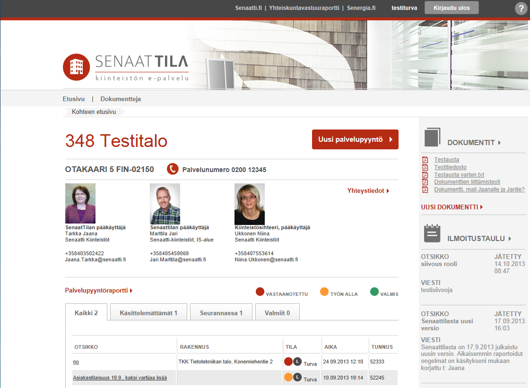Click the email Jari.Marttila@senaatti.fi
This screenshot has height=388, width=530.
coord(178,259)
